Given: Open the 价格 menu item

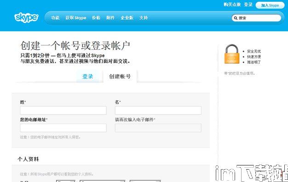Looking at the screenshot, I should click(x=96, y=18).
